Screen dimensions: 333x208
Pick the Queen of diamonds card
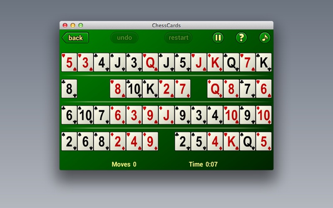click(x=215, y=89)
